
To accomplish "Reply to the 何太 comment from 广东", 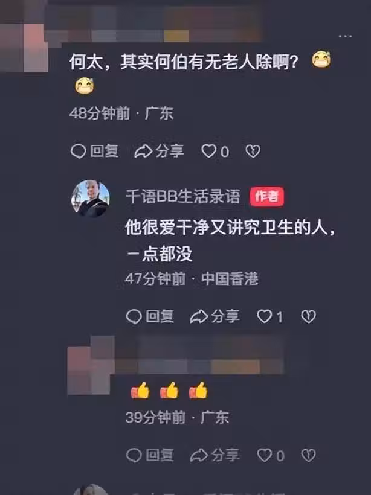I will pos(94,151).
